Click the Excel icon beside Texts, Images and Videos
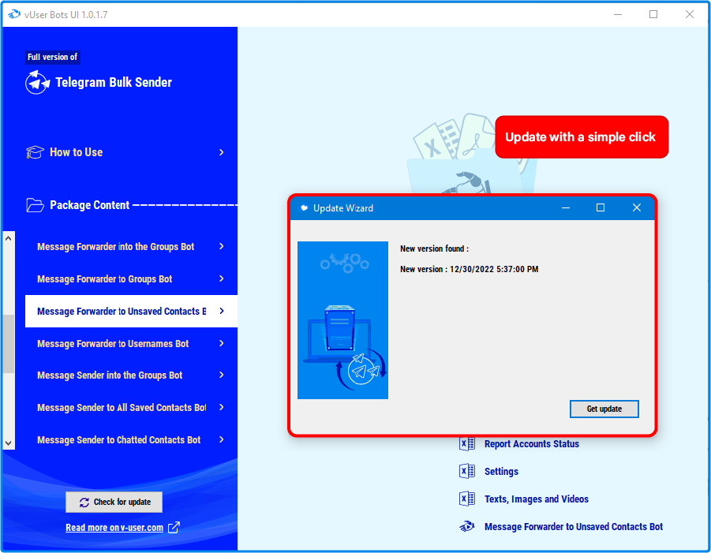 point(467,499)
